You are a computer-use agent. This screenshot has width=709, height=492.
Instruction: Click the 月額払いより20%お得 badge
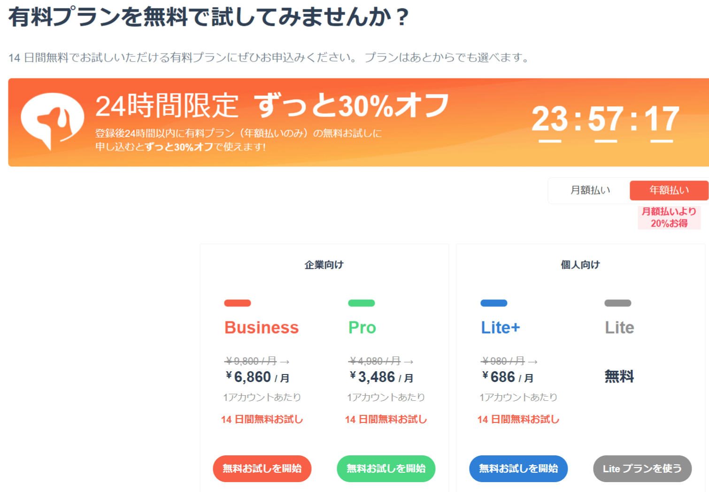click(669, 218)
